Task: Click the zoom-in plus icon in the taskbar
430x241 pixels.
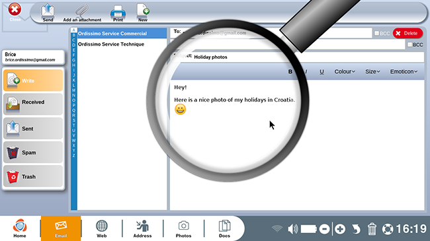Action: pos(340,229)
